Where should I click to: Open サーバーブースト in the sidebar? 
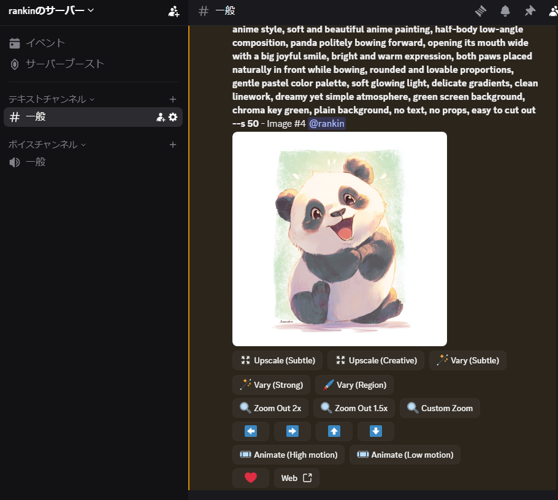click(64, 64)
